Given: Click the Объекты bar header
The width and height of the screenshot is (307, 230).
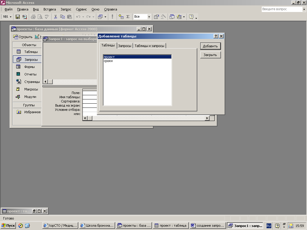Looking at the screenshot, I should click(x=27, y=45).
